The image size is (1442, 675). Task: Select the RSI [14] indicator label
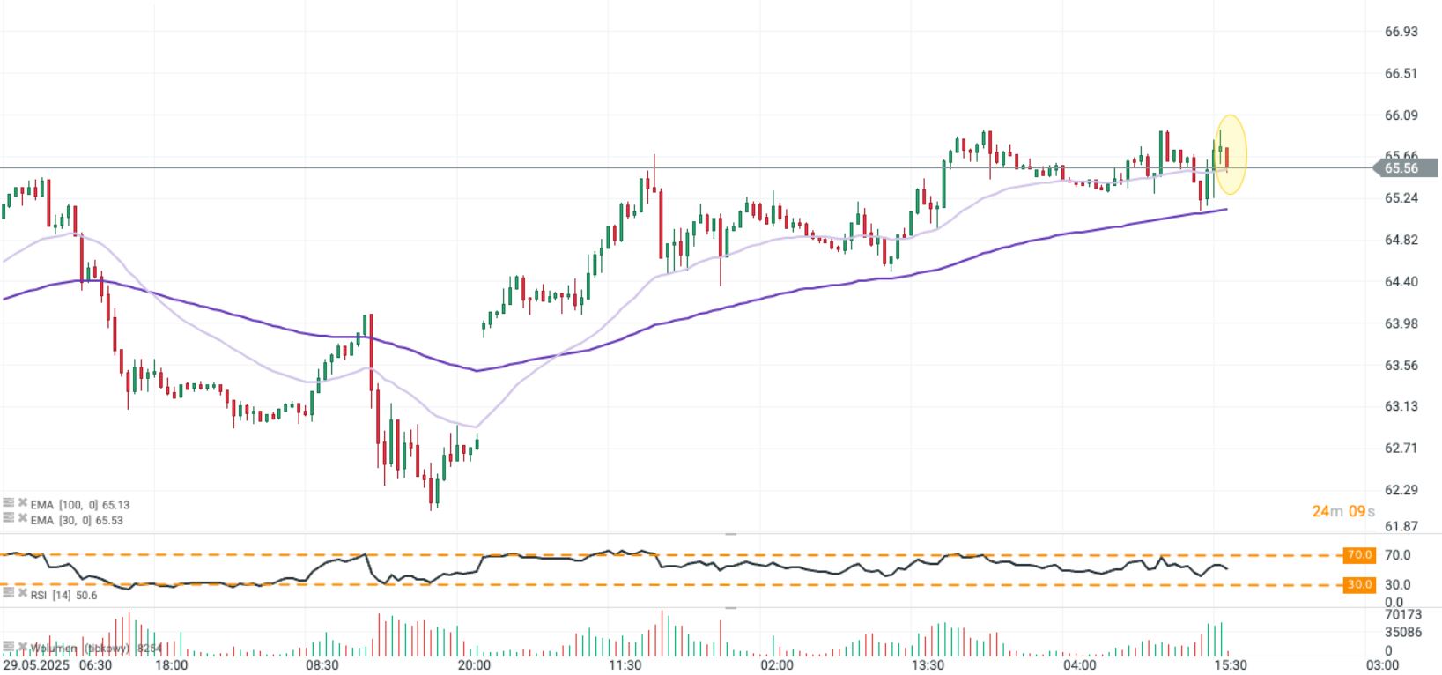coord(63,596)
